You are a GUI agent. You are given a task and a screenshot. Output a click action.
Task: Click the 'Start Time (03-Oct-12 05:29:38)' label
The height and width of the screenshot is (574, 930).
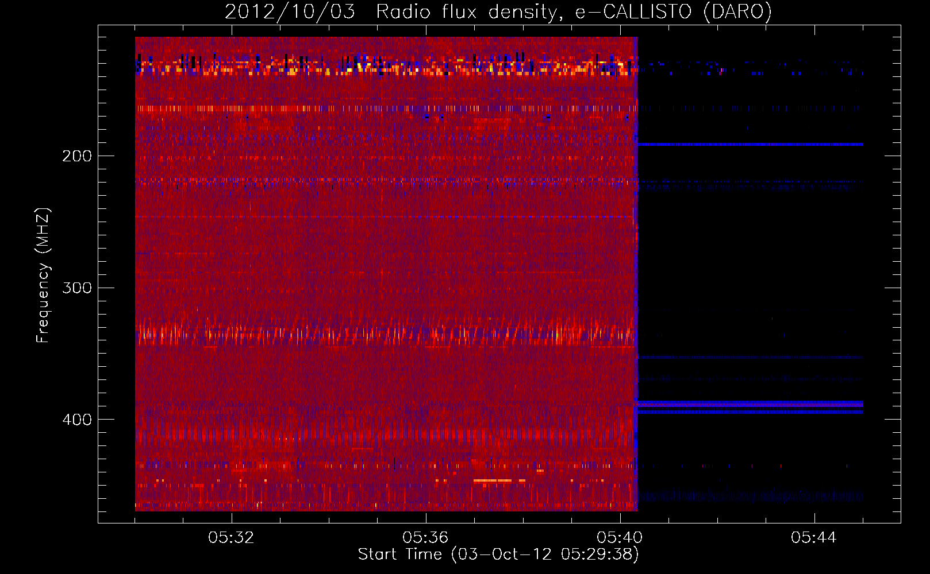click(498, 554)
